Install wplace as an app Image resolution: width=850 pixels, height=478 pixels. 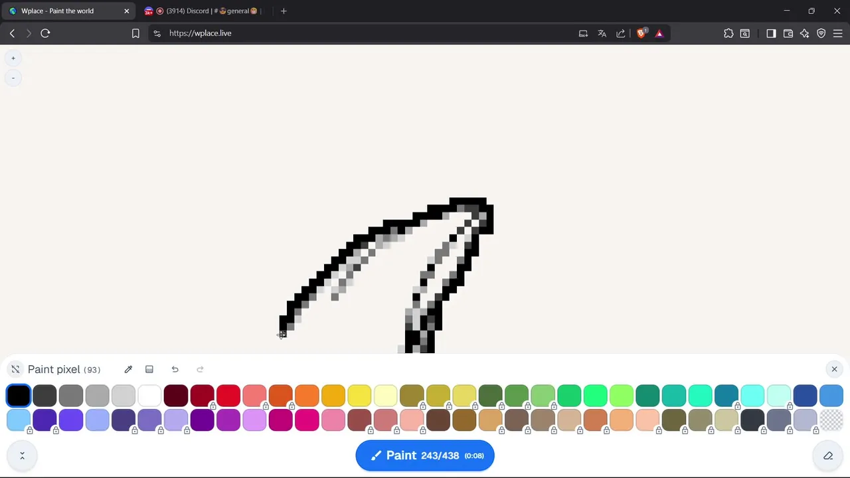[x=583, y=33]
